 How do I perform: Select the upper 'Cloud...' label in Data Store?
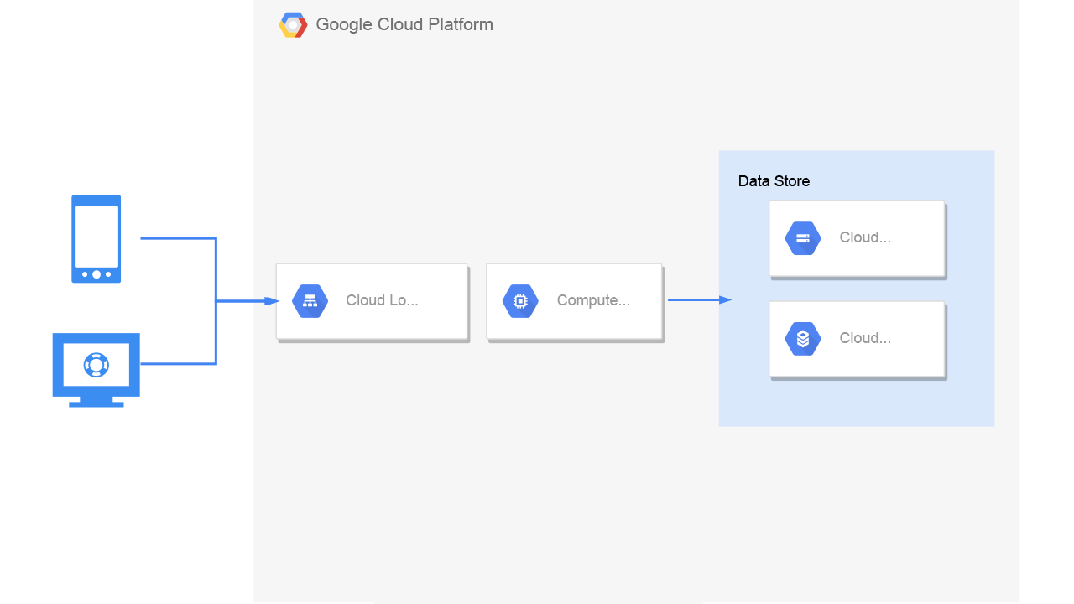(x=865, y=237)
